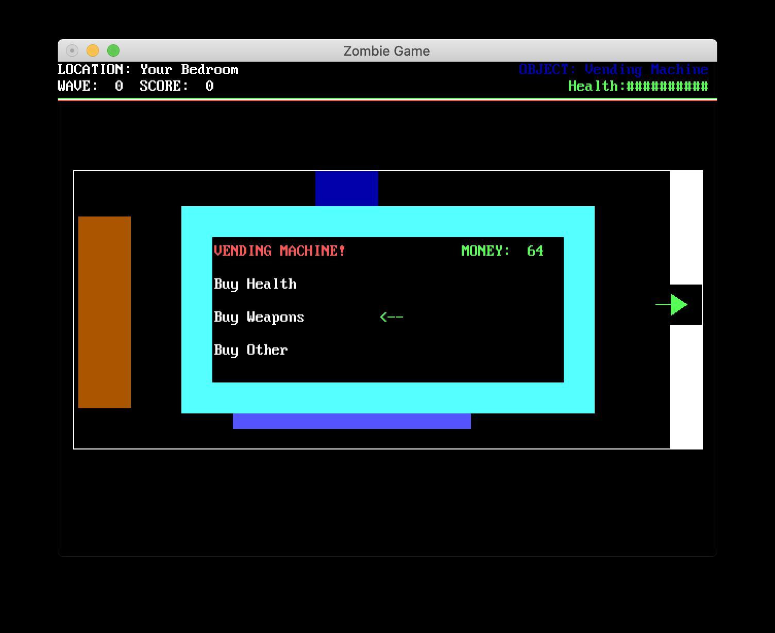Click the green Health bar
Viewport: 775px width, 633px height.
(638, 86)
